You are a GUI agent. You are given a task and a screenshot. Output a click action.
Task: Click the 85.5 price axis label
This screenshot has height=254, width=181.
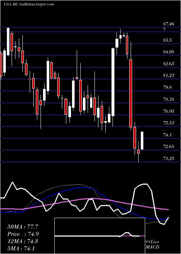coord(167,40)
